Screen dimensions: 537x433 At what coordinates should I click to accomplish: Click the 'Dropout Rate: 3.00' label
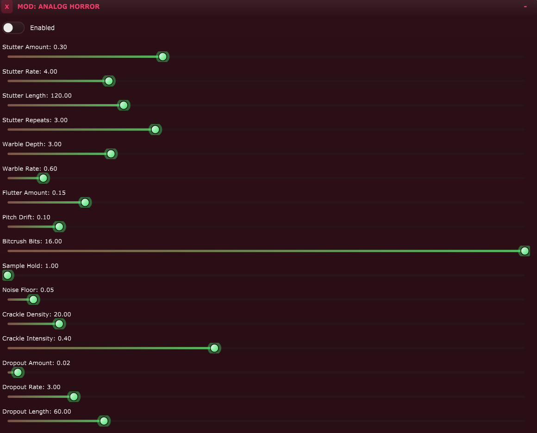[x=31, y=388]
